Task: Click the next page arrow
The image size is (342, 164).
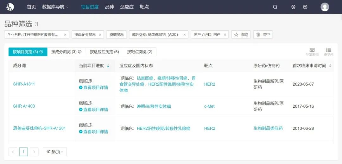Action: pos(34,152)
